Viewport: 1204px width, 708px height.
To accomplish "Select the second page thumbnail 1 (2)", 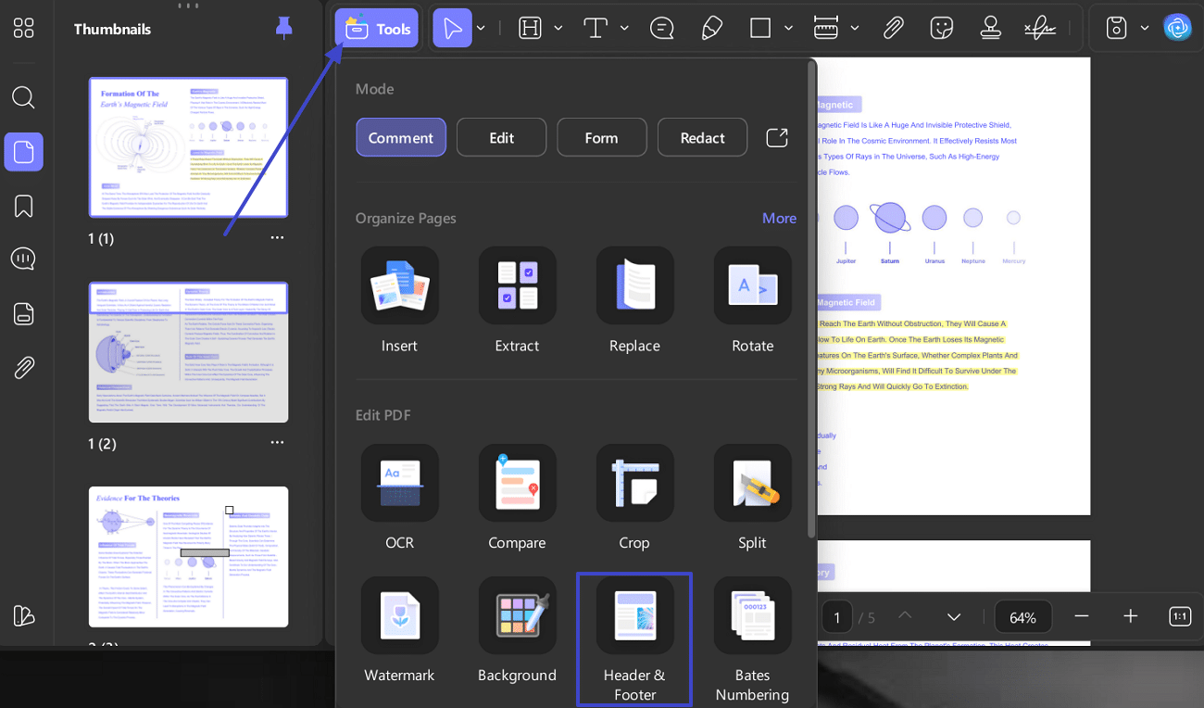I will [188, 352].
